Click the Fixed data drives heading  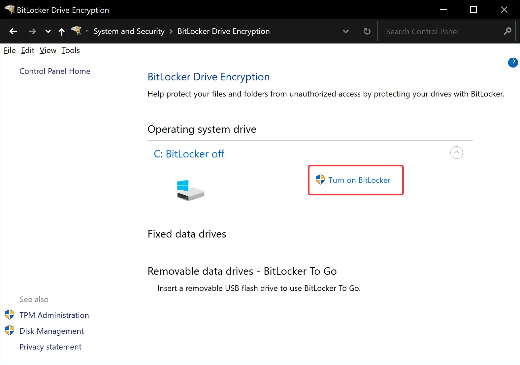(x=187, y=234)
